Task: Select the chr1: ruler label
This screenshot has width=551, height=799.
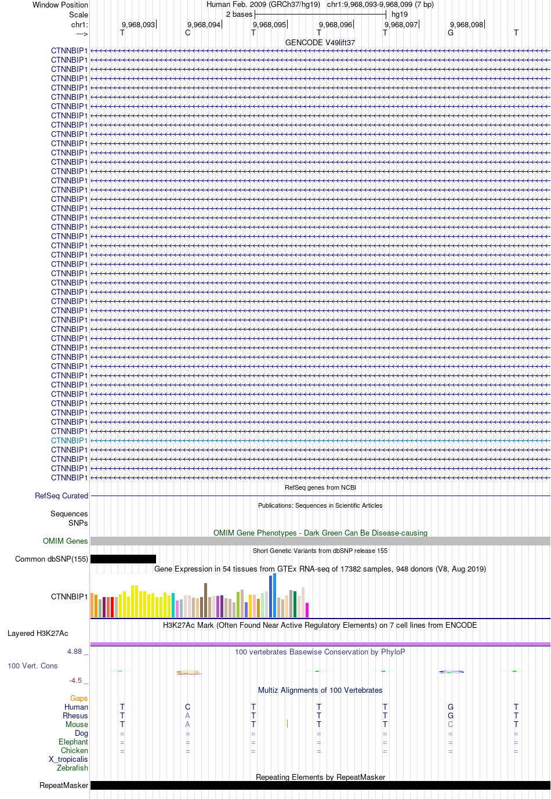Action: (x=79, y=24)
